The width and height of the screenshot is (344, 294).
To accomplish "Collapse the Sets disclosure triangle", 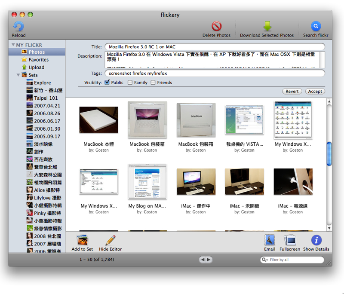I will coord(18,75).
